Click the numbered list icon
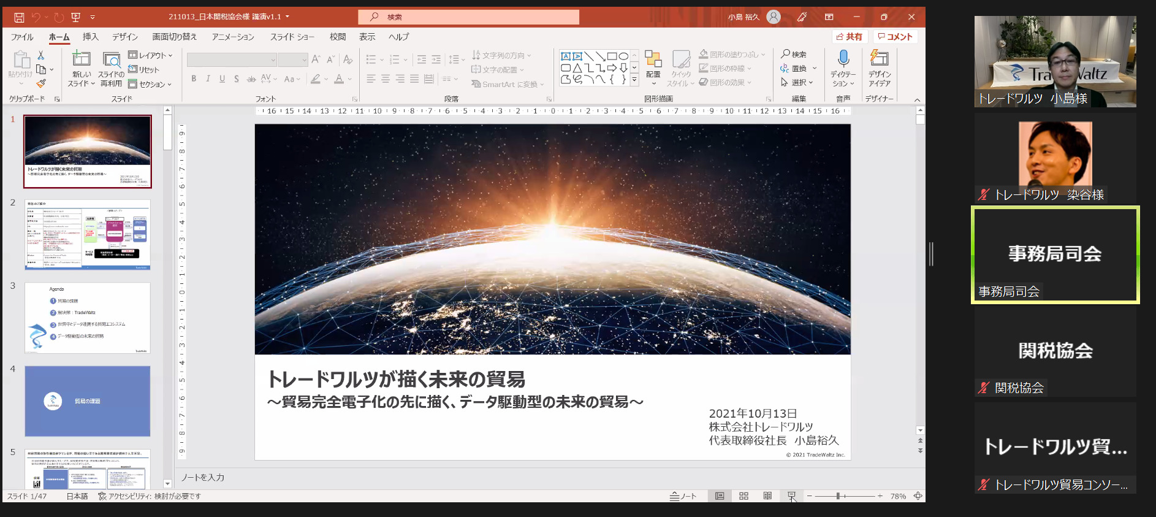 [394, 59]
